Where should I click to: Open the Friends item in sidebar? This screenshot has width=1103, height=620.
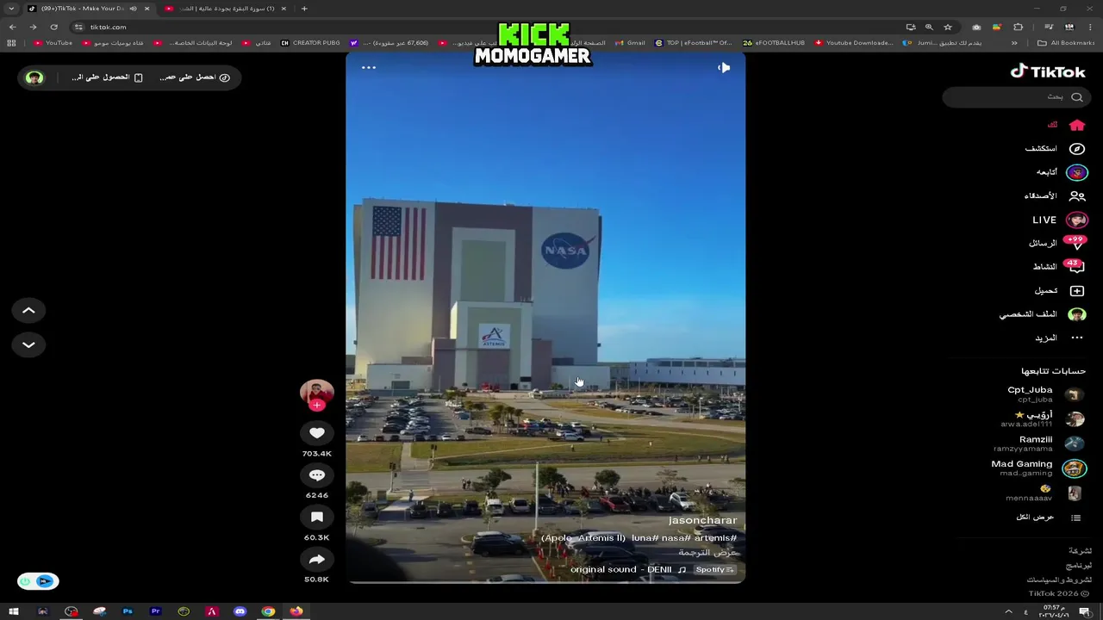click(1054, 195)
